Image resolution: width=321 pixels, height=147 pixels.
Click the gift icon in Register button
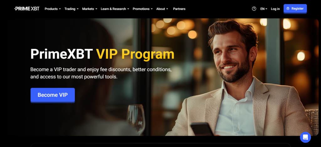(288, 8)
